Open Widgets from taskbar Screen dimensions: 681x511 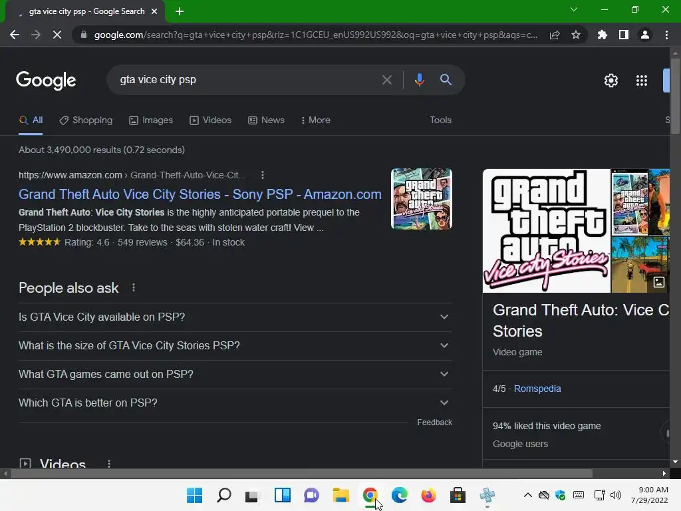pyautogui.click(x=282, y=495)
